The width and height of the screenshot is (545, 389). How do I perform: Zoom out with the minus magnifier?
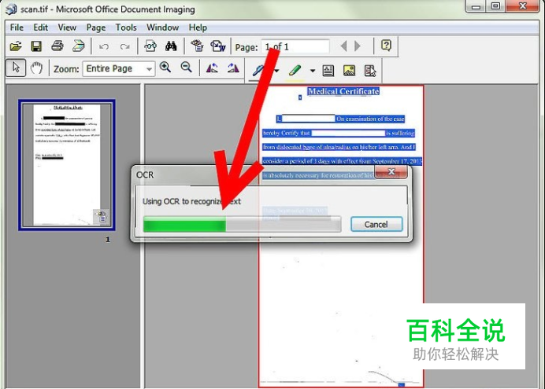(x=187, y=68)
